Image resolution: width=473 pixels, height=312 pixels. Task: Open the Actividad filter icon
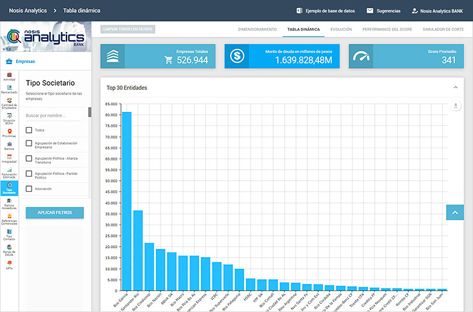[x=9, y=75]
